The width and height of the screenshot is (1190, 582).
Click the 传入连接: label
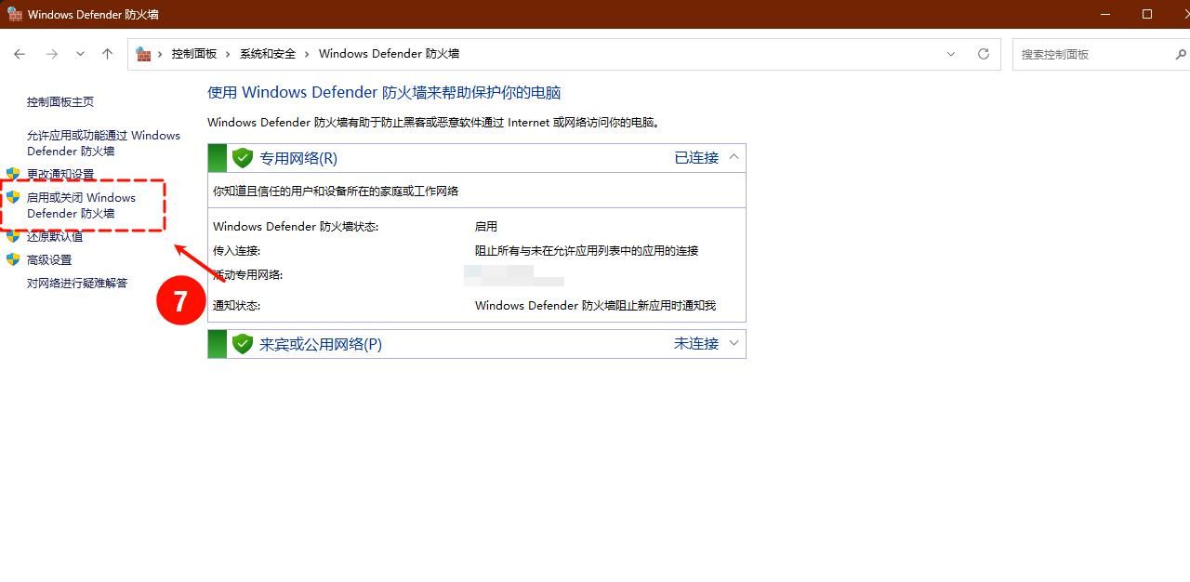pos(237,250)
